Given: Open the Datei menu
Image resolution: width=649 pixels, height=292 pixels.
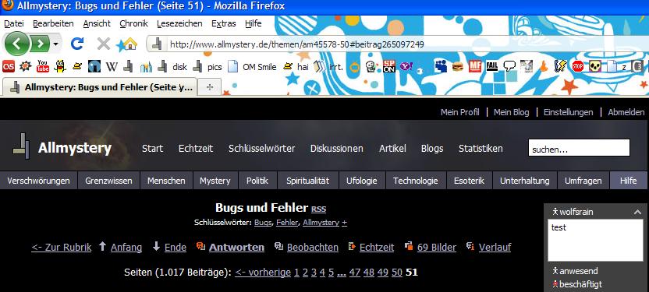Looking at the screenshot, I should tap(14, 23).
